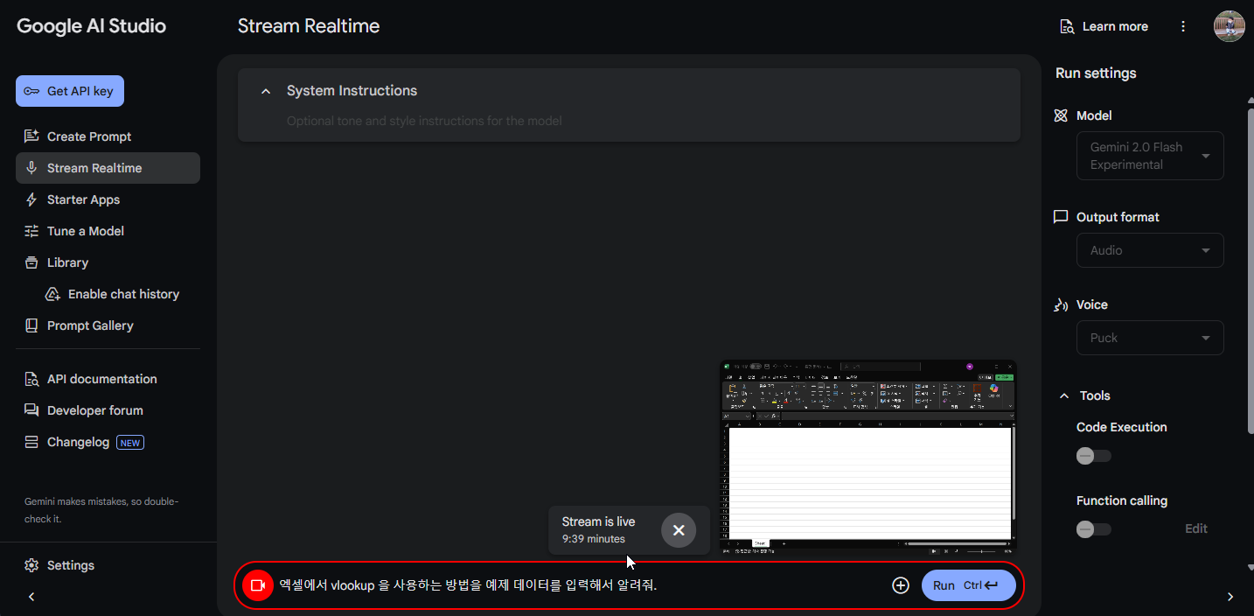This screenshot has height=616, width=1254.
Task: Click the Enable chat history cloud icon
Action: (52, 294)
